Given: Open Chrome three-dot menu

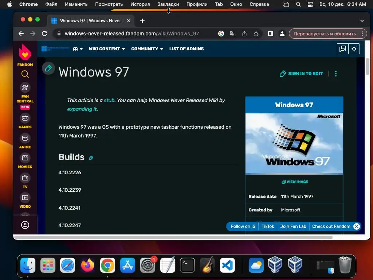Looking at the screenshot, I should [362, 34].
